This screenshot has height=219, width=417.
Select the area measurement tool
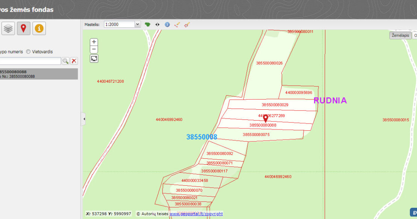point(187,24)
